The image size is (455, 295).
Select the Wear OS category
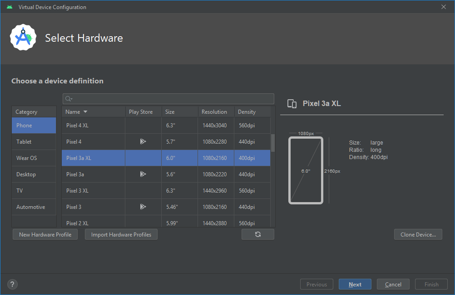(x=34, y=158)
